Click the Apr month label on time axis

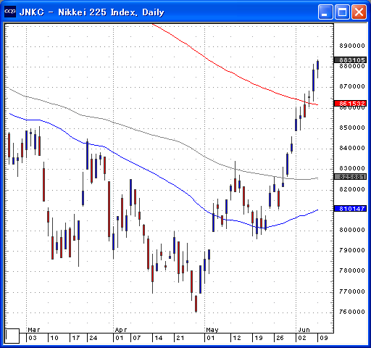(121, 330)
